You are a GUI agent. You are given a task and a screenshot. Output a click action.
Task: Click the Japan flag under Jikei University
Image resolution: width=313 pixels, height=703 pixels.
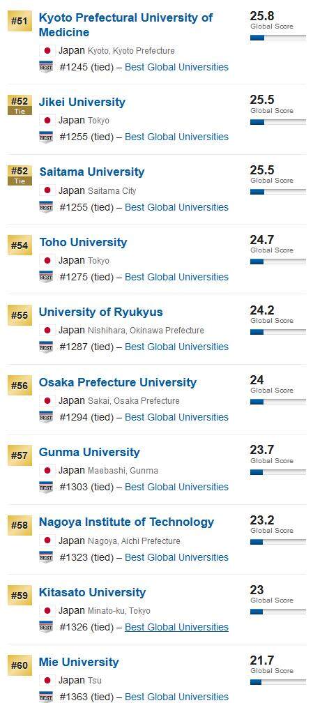click(47, 120)
